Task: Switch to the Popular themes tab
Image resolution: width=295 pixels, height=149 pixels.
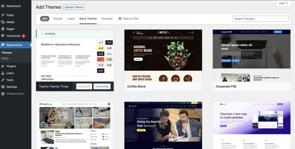Action: [x=58, y=19]
